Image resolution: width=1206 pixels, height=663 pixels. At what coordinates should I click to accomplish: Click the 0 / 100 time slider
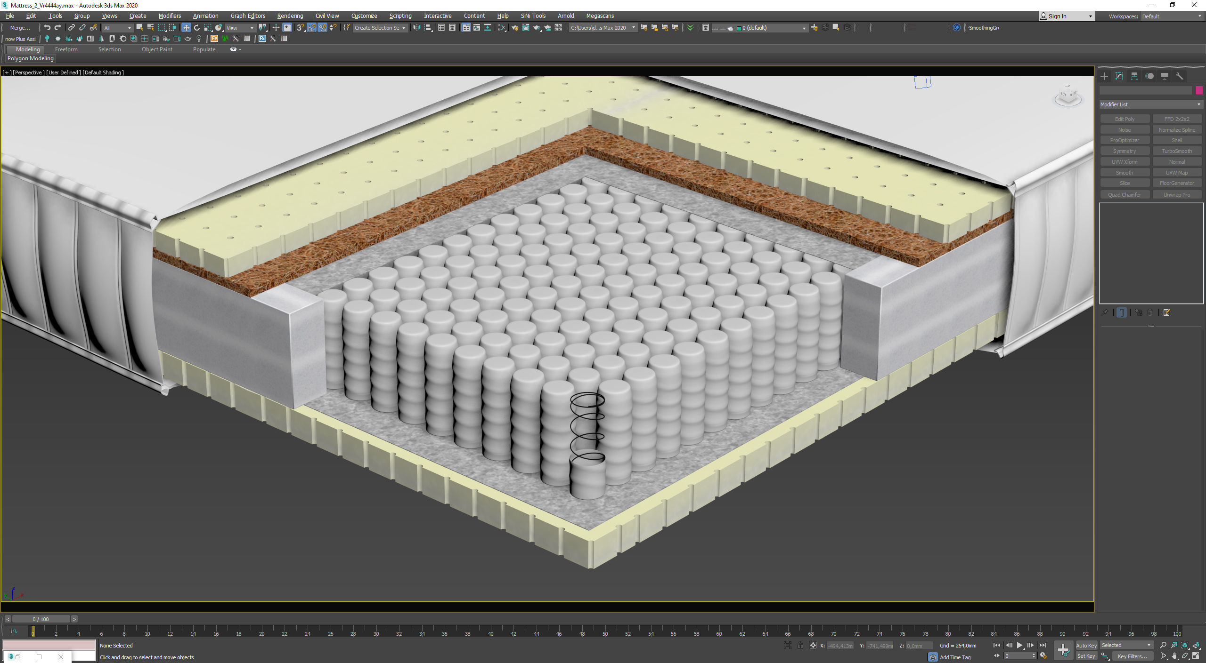tap(41, 619)
